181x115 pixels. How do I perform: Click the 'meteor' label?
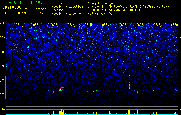pos(41,9)
